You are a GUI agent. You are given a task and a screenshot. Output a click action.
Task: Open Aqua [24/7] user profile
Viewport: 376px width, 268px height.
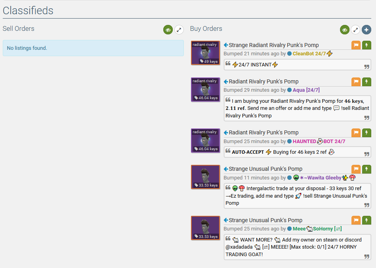[306, 90]
